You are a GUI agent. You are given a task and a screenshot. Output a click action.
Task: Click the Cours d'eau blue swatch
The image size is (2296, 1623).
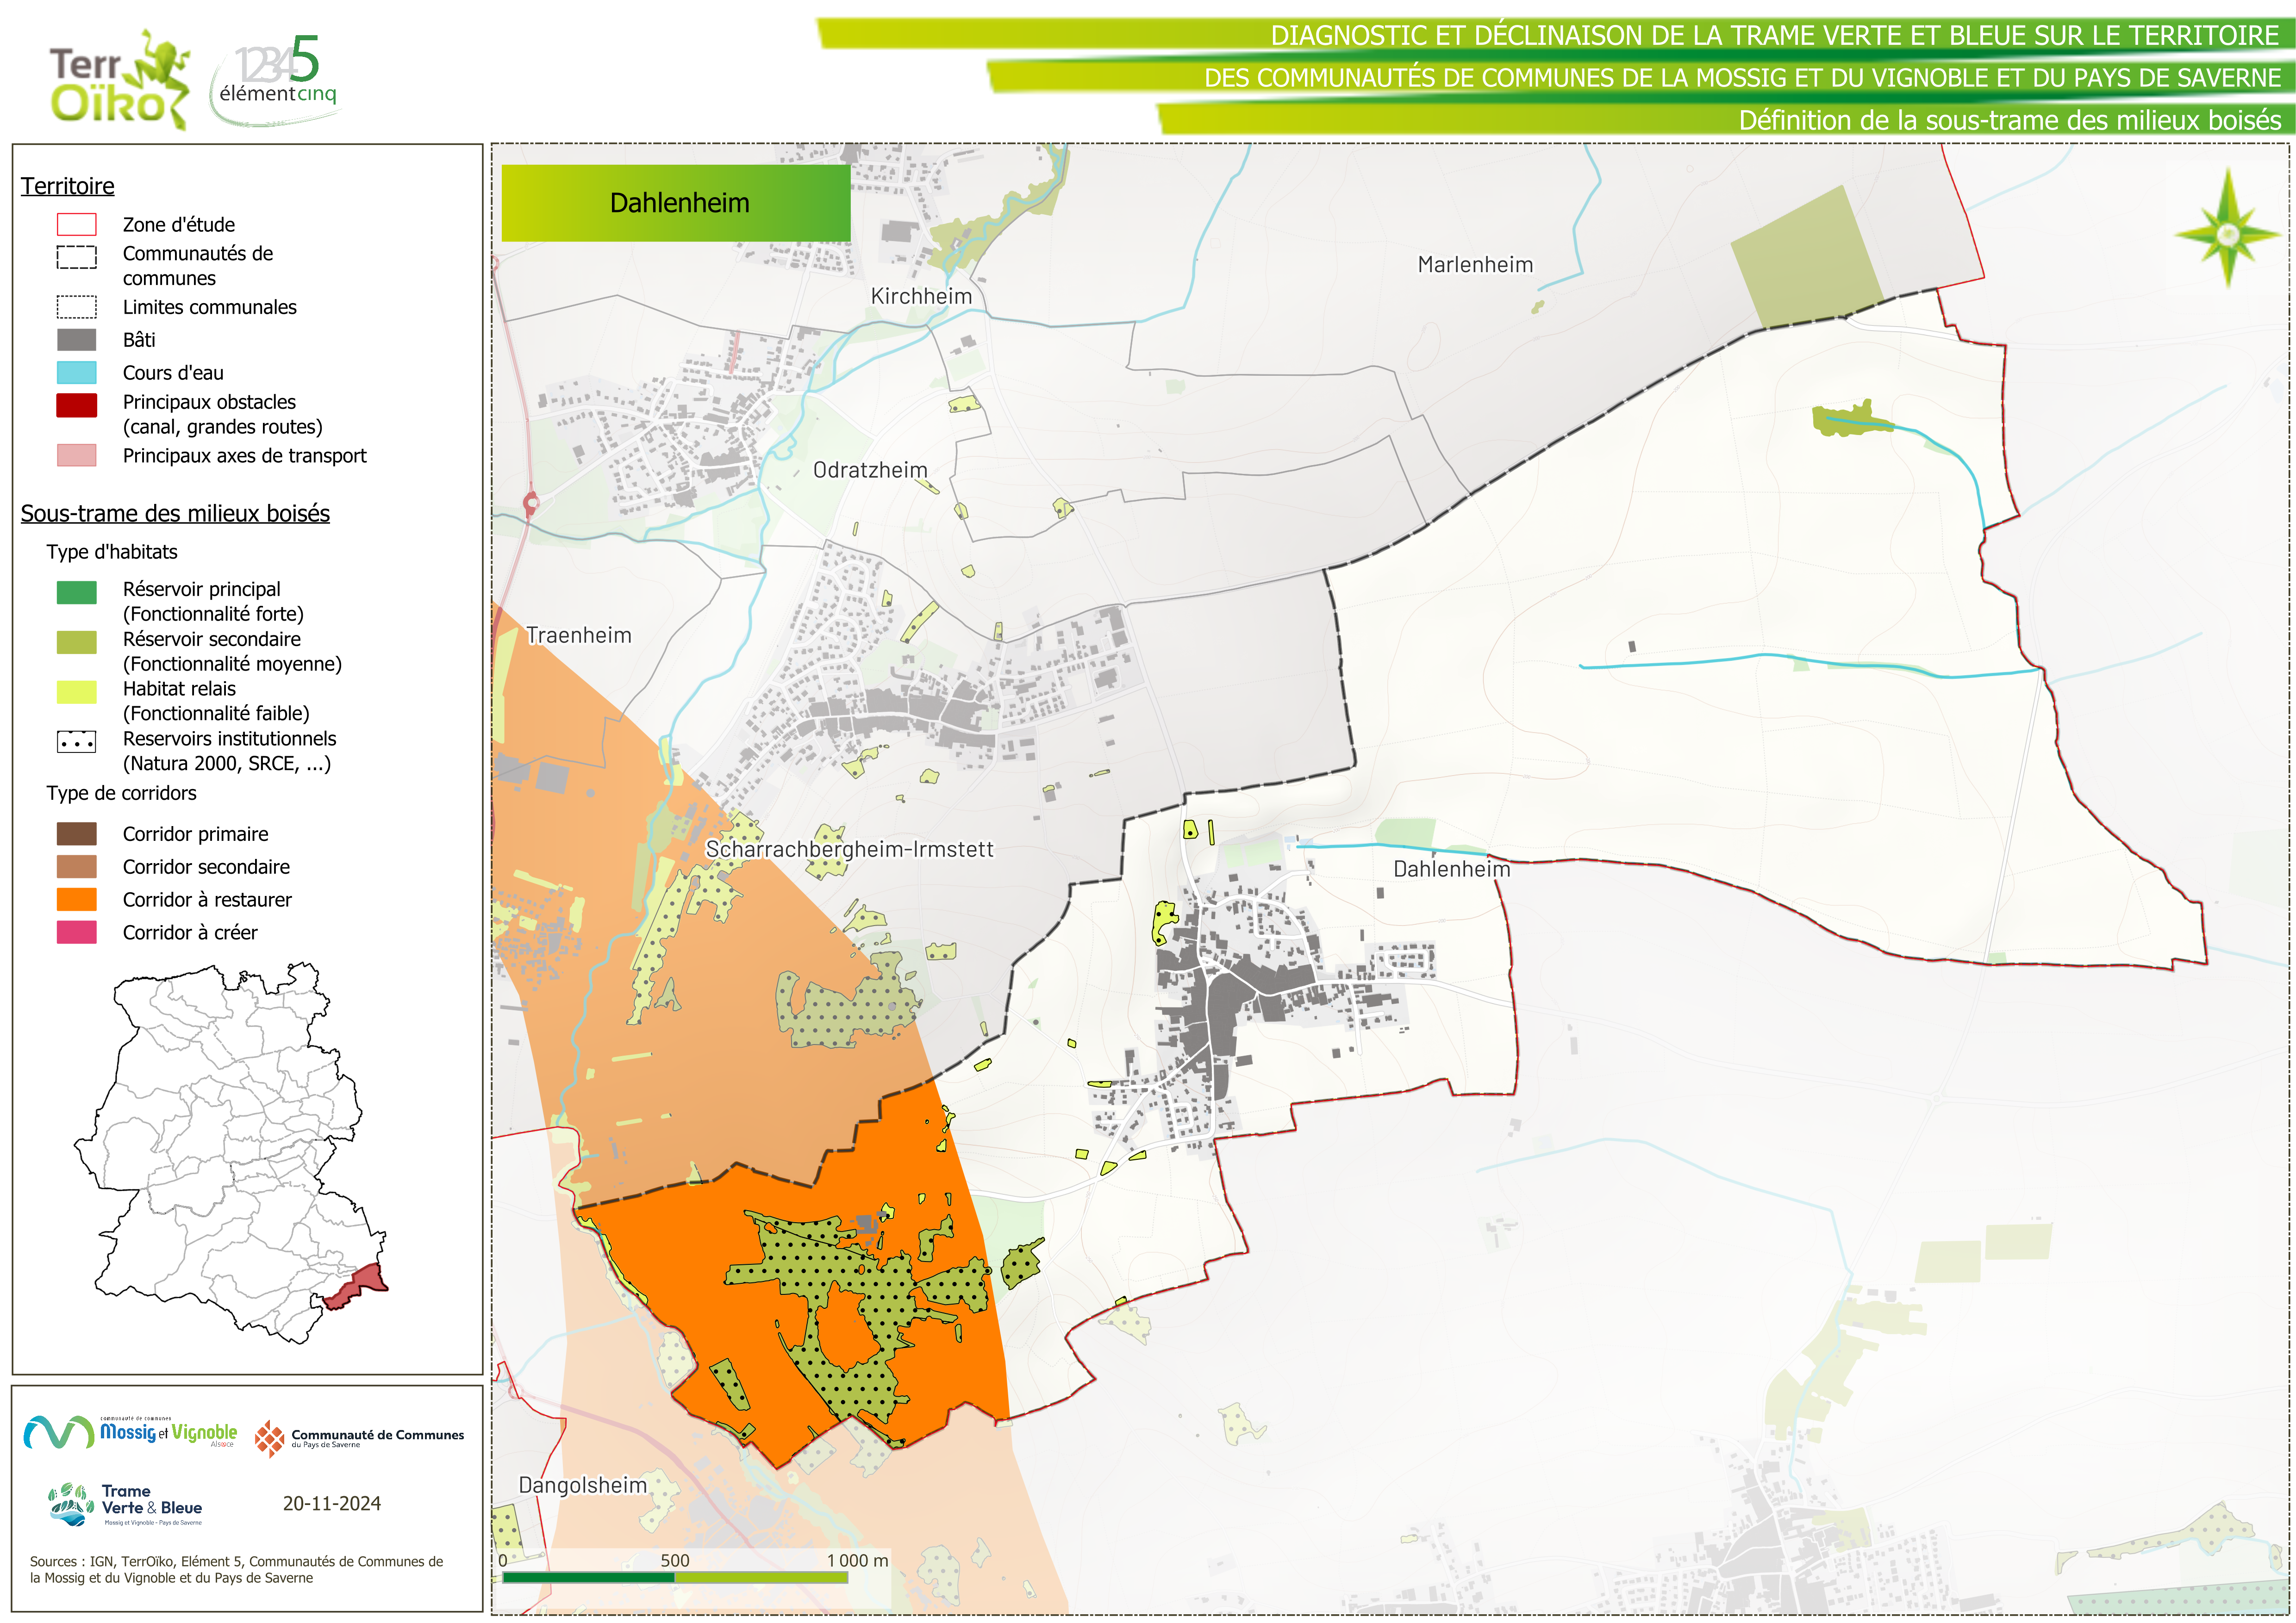(x=77, y=373)
